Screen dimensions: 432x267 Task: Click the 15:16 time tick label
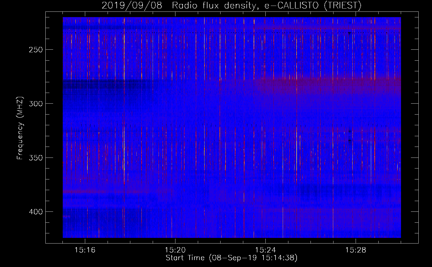(85, 250)
